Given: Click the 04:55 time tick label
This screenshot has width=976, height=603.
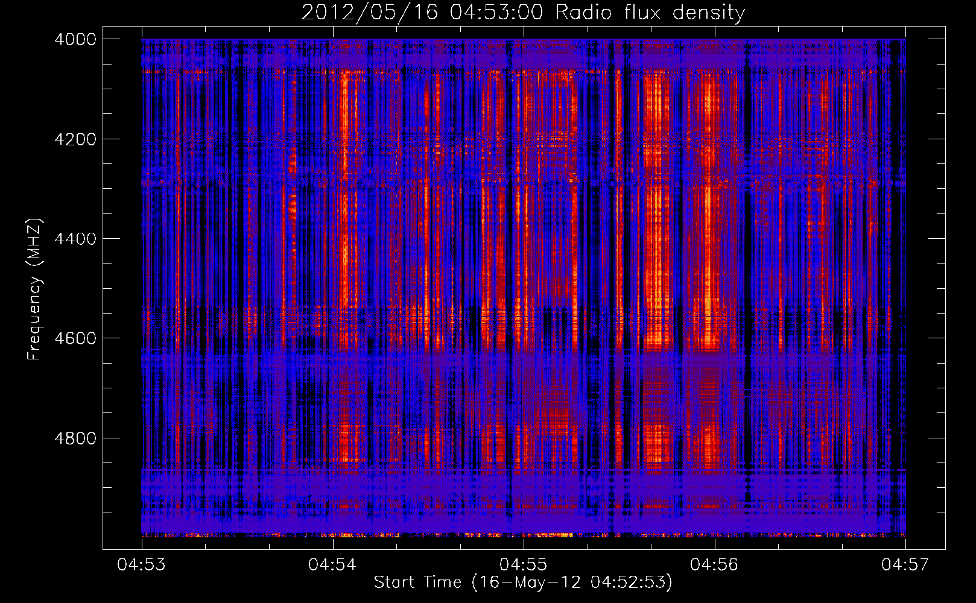Looking at the screenshot, I should coord(524,564).
